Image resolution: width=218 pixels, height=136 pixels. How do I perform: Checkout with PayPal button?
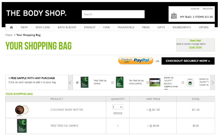(136, 61)
